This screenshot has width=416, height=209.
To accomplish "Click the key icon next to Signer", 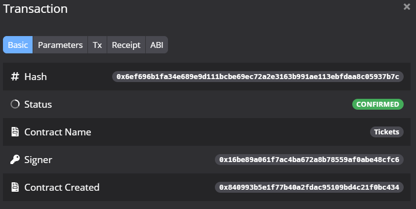I will point(15,160).
